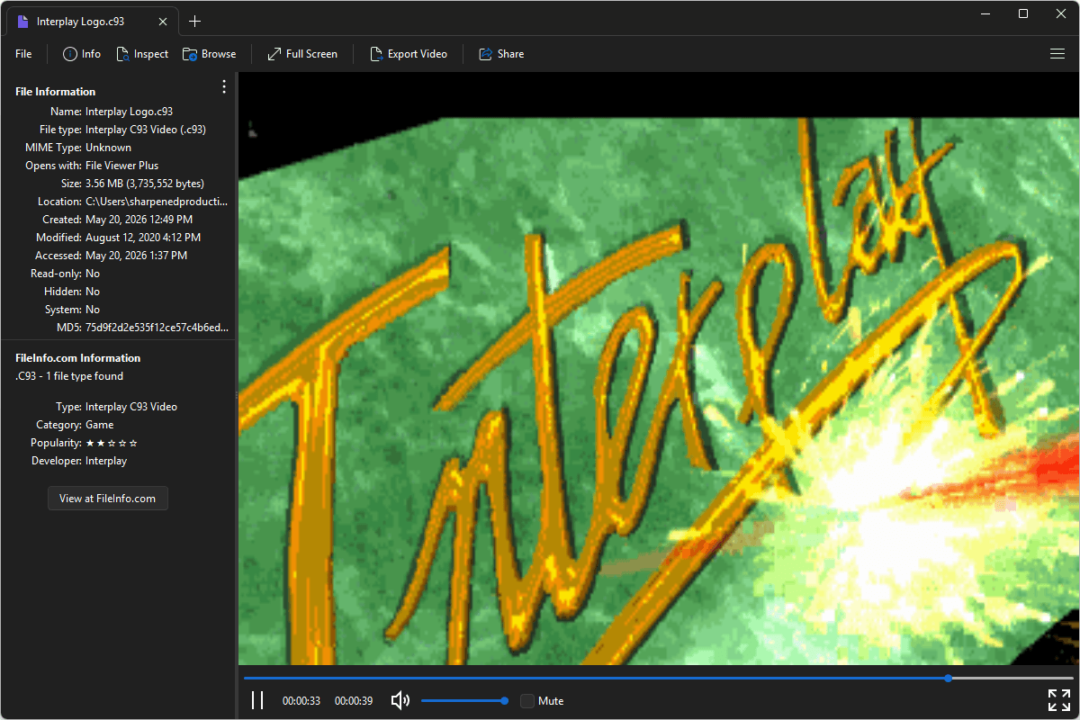This screenshot has width=1080, height=720.
Task: Click the Modified date August 12, 2020
Action: (143, 238)
